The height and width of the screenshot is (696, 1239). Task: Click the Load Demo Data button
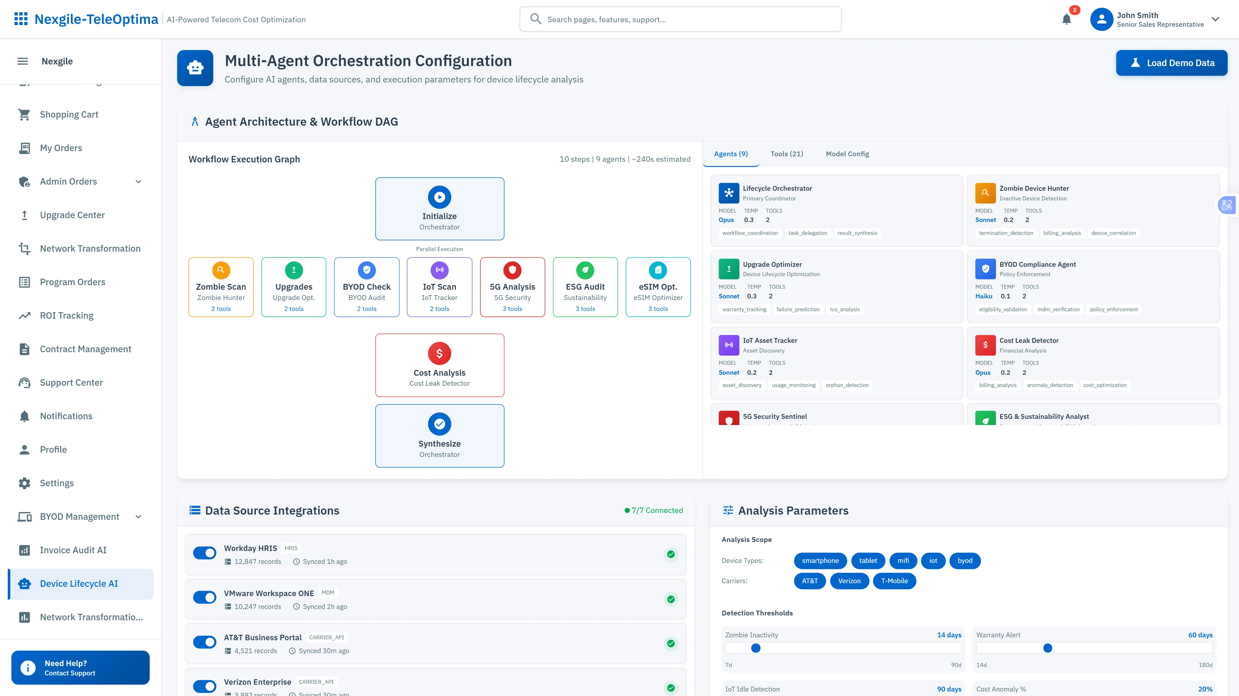[1171, 63]
